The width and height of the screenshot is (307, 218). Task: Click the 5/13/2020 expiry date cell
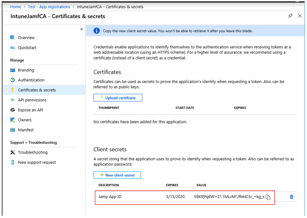point(176,197)
